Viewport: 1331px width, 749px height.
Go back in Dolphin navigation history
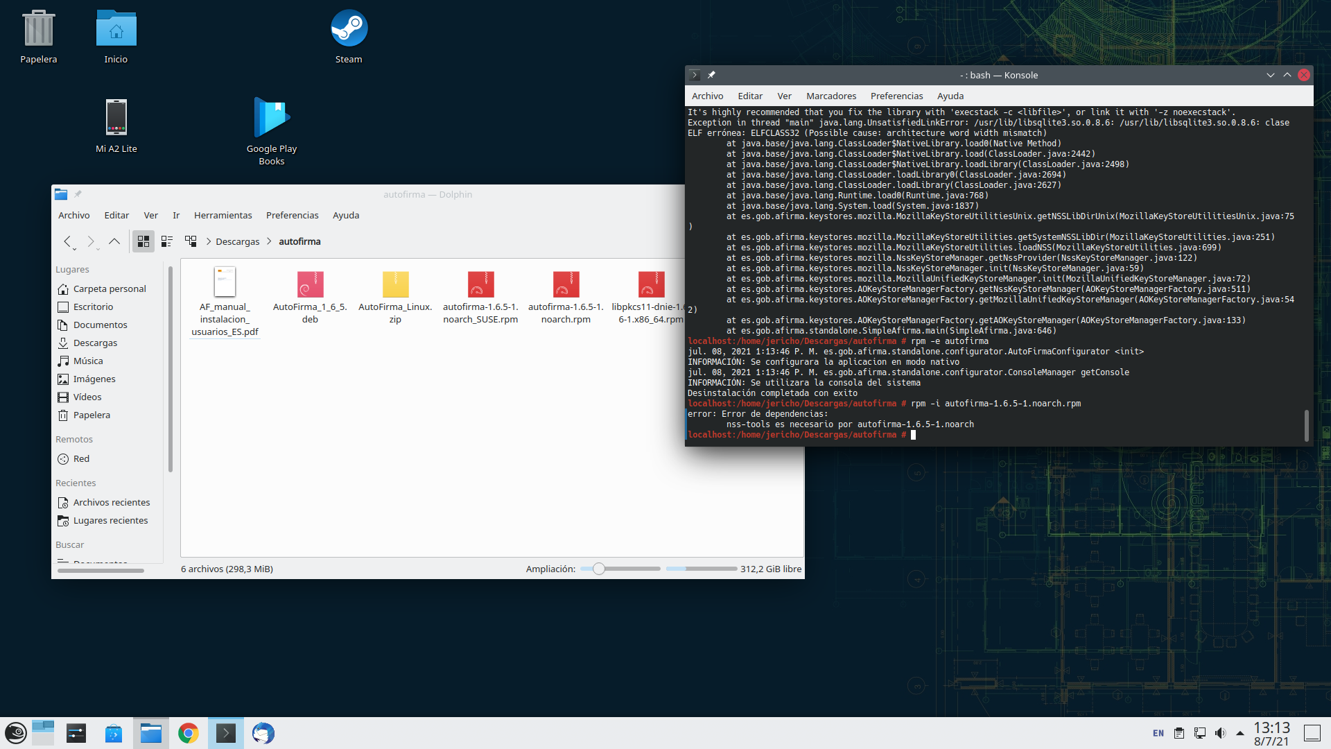tap(67, 241)
